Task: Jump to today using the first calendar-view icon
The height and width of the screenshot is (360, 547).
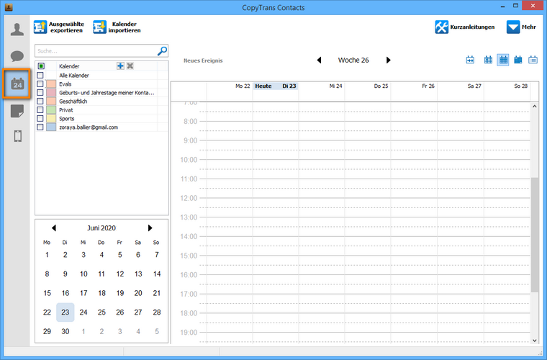Action: coord(470,60)
